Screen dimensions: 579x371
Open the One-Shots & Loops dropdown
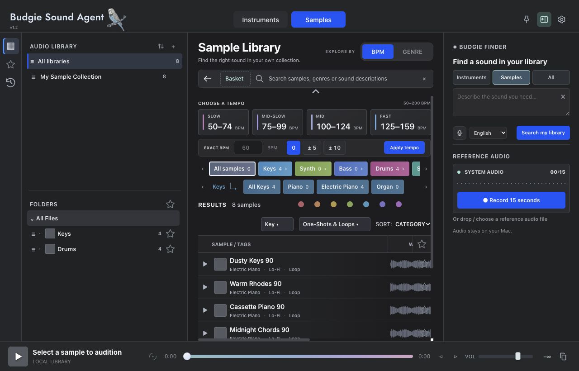click(335, 224)
